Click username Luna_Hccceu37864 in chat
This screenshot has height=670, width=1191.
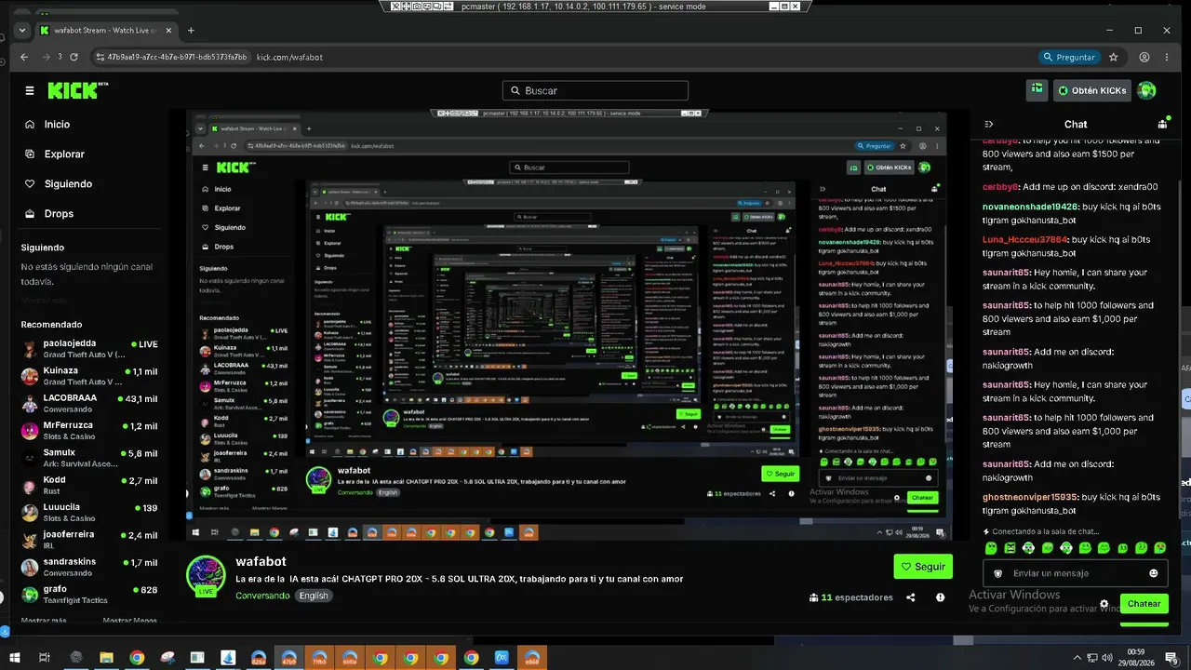tap(1024, 239)
